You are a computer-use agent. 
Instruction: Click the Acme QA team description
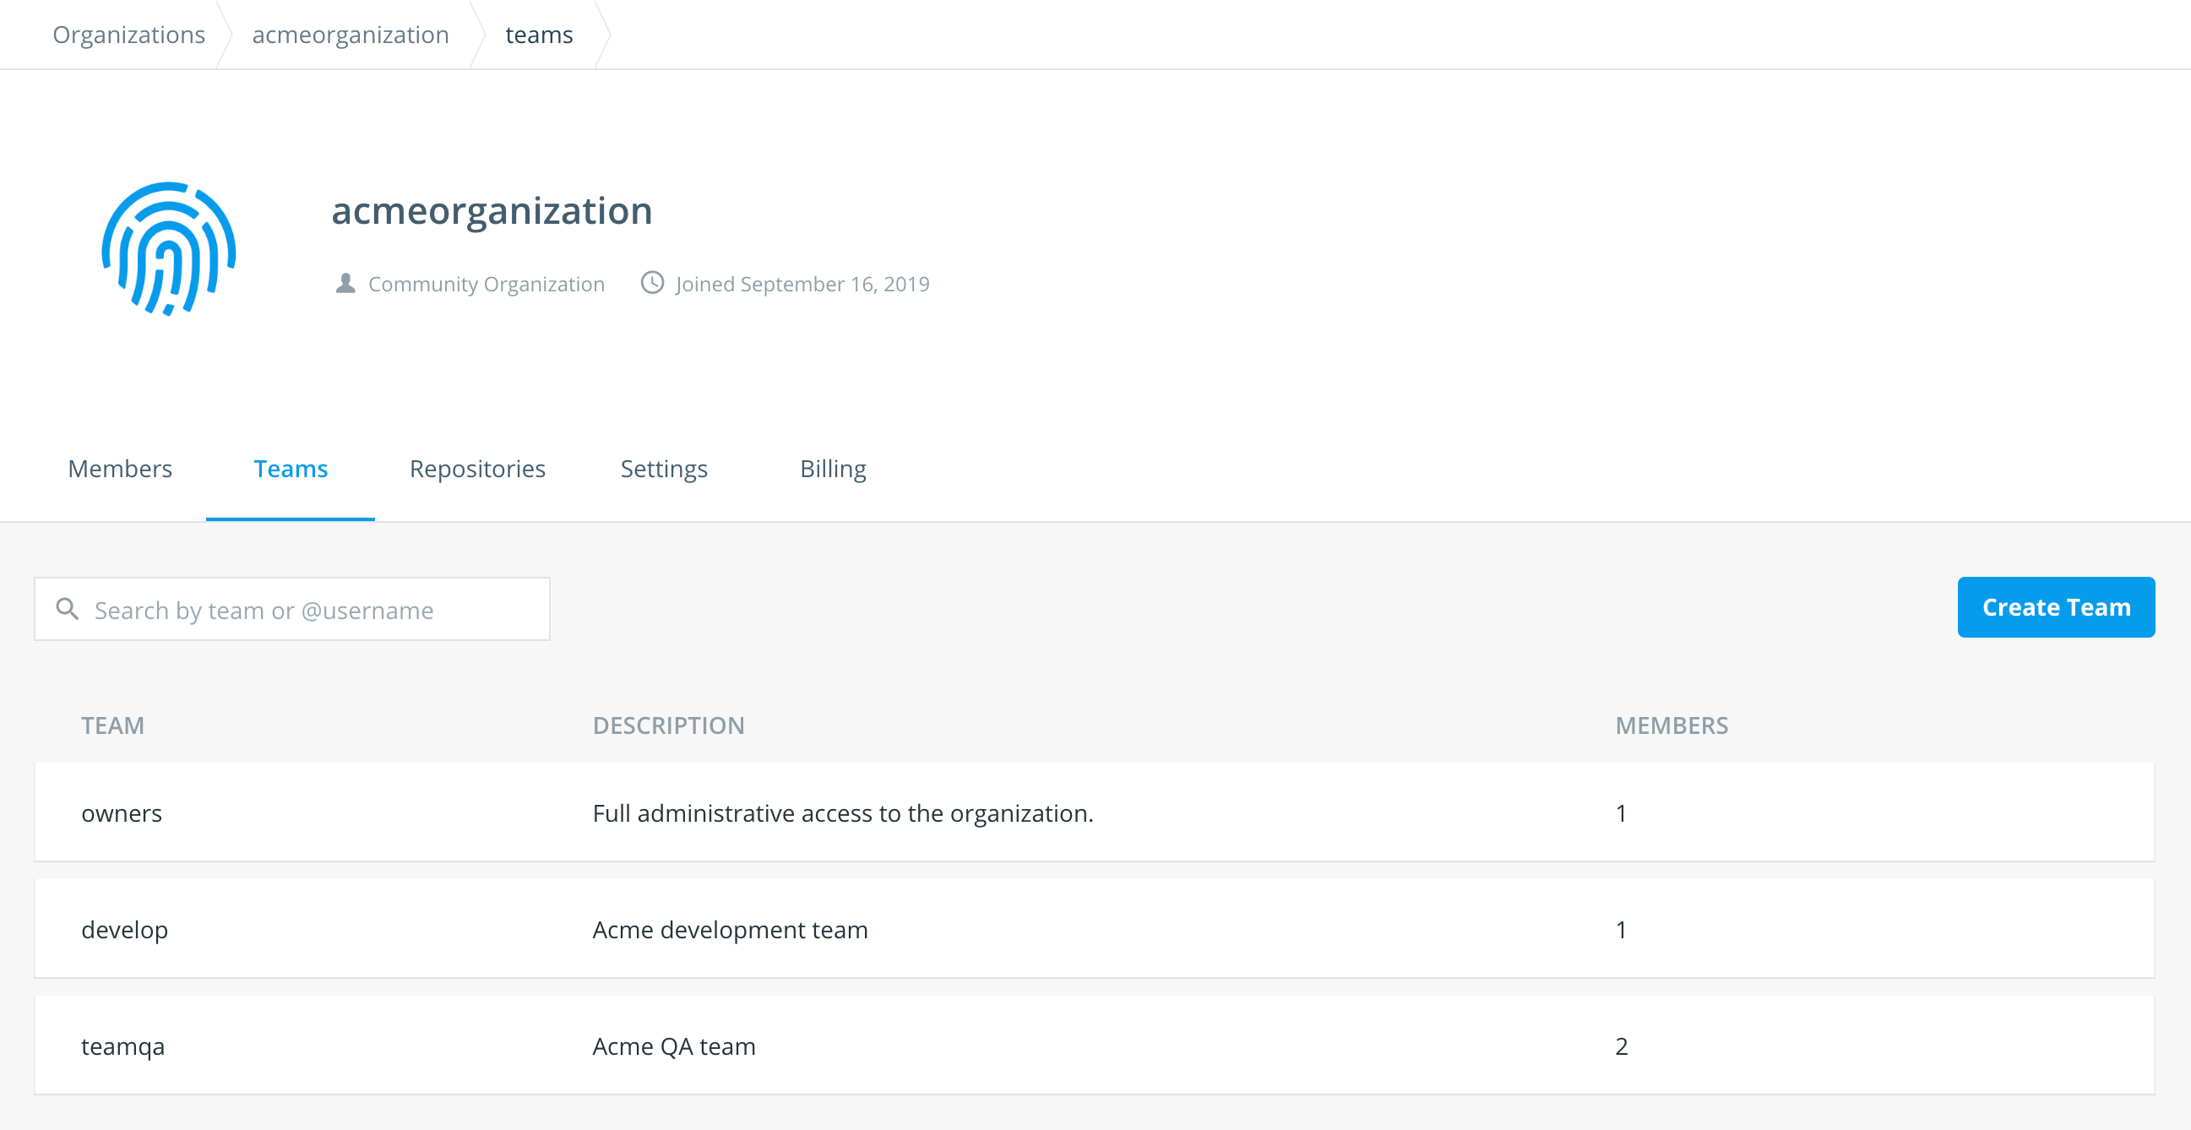pos(674,1046)
